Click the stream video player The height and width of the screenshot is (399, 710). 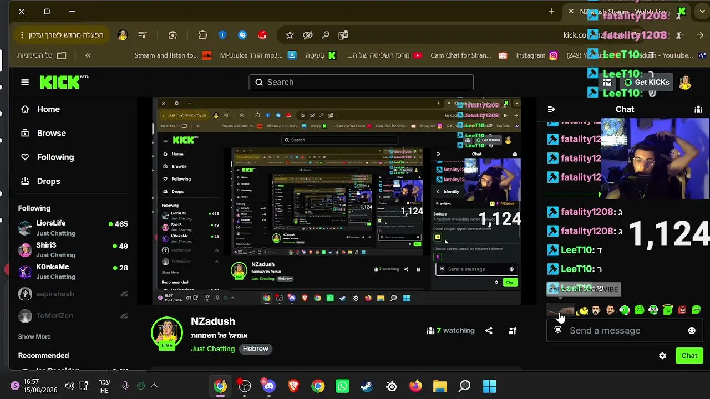click(x=337, y=201)
